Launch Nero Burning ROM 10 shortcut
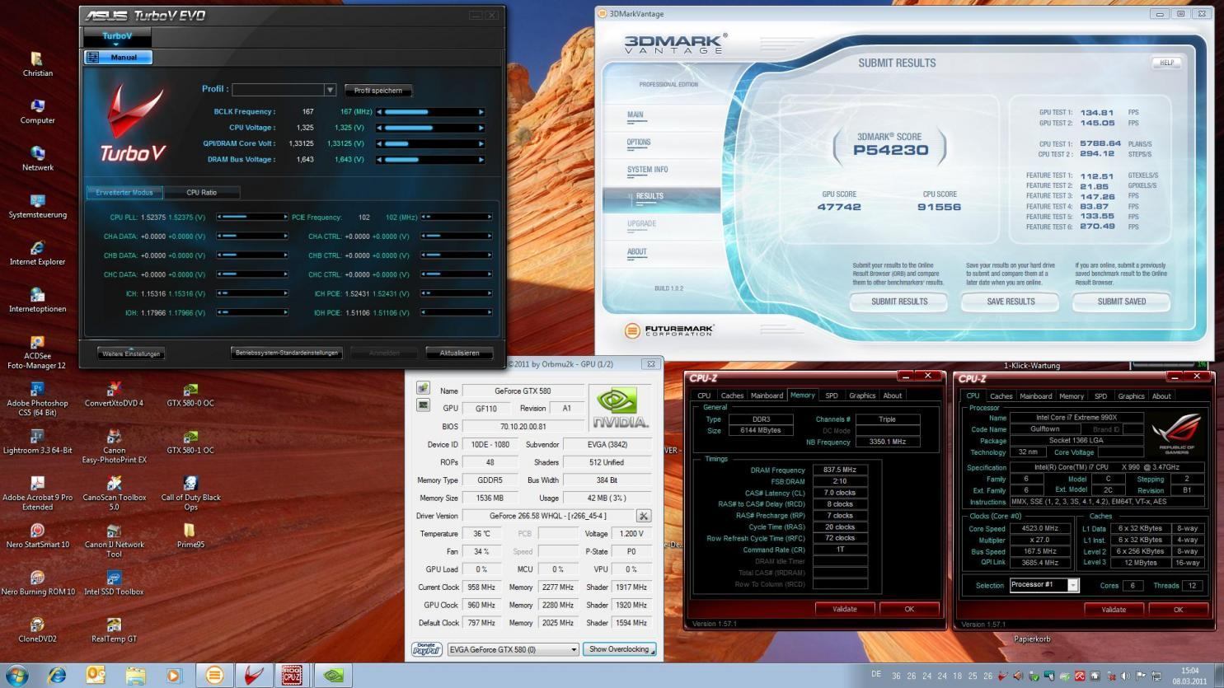Viewport: 1224px width, 688px height. [x=37, y=583]
